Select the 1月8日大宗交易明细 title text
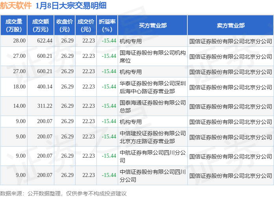Screen dimensions: 274x197 pyautogui.click(x=71, y=6)
